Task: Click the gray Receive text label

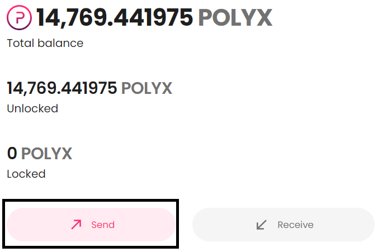Action: 296,225
